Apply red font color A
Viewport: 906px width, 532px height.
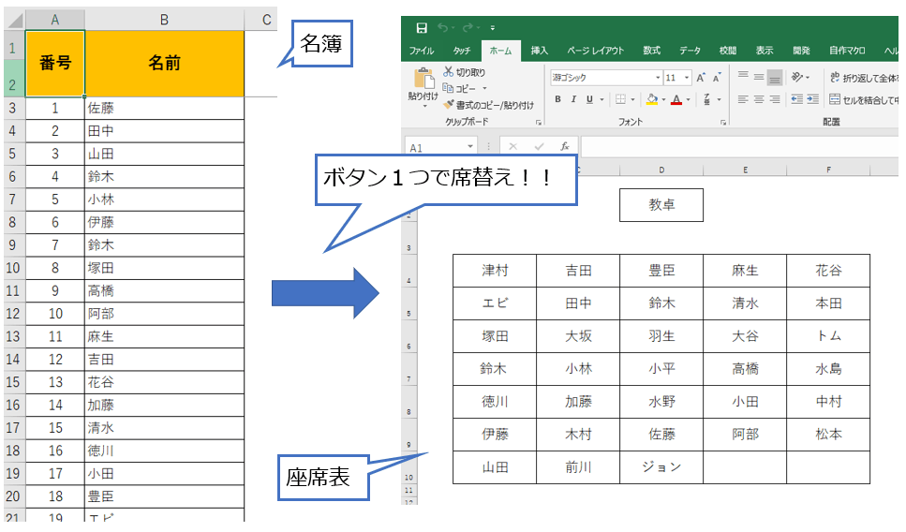(x=676, y=99)
